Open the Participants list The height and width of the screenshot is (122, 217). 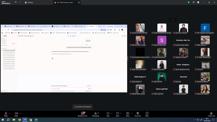click(x=96, y=114)
